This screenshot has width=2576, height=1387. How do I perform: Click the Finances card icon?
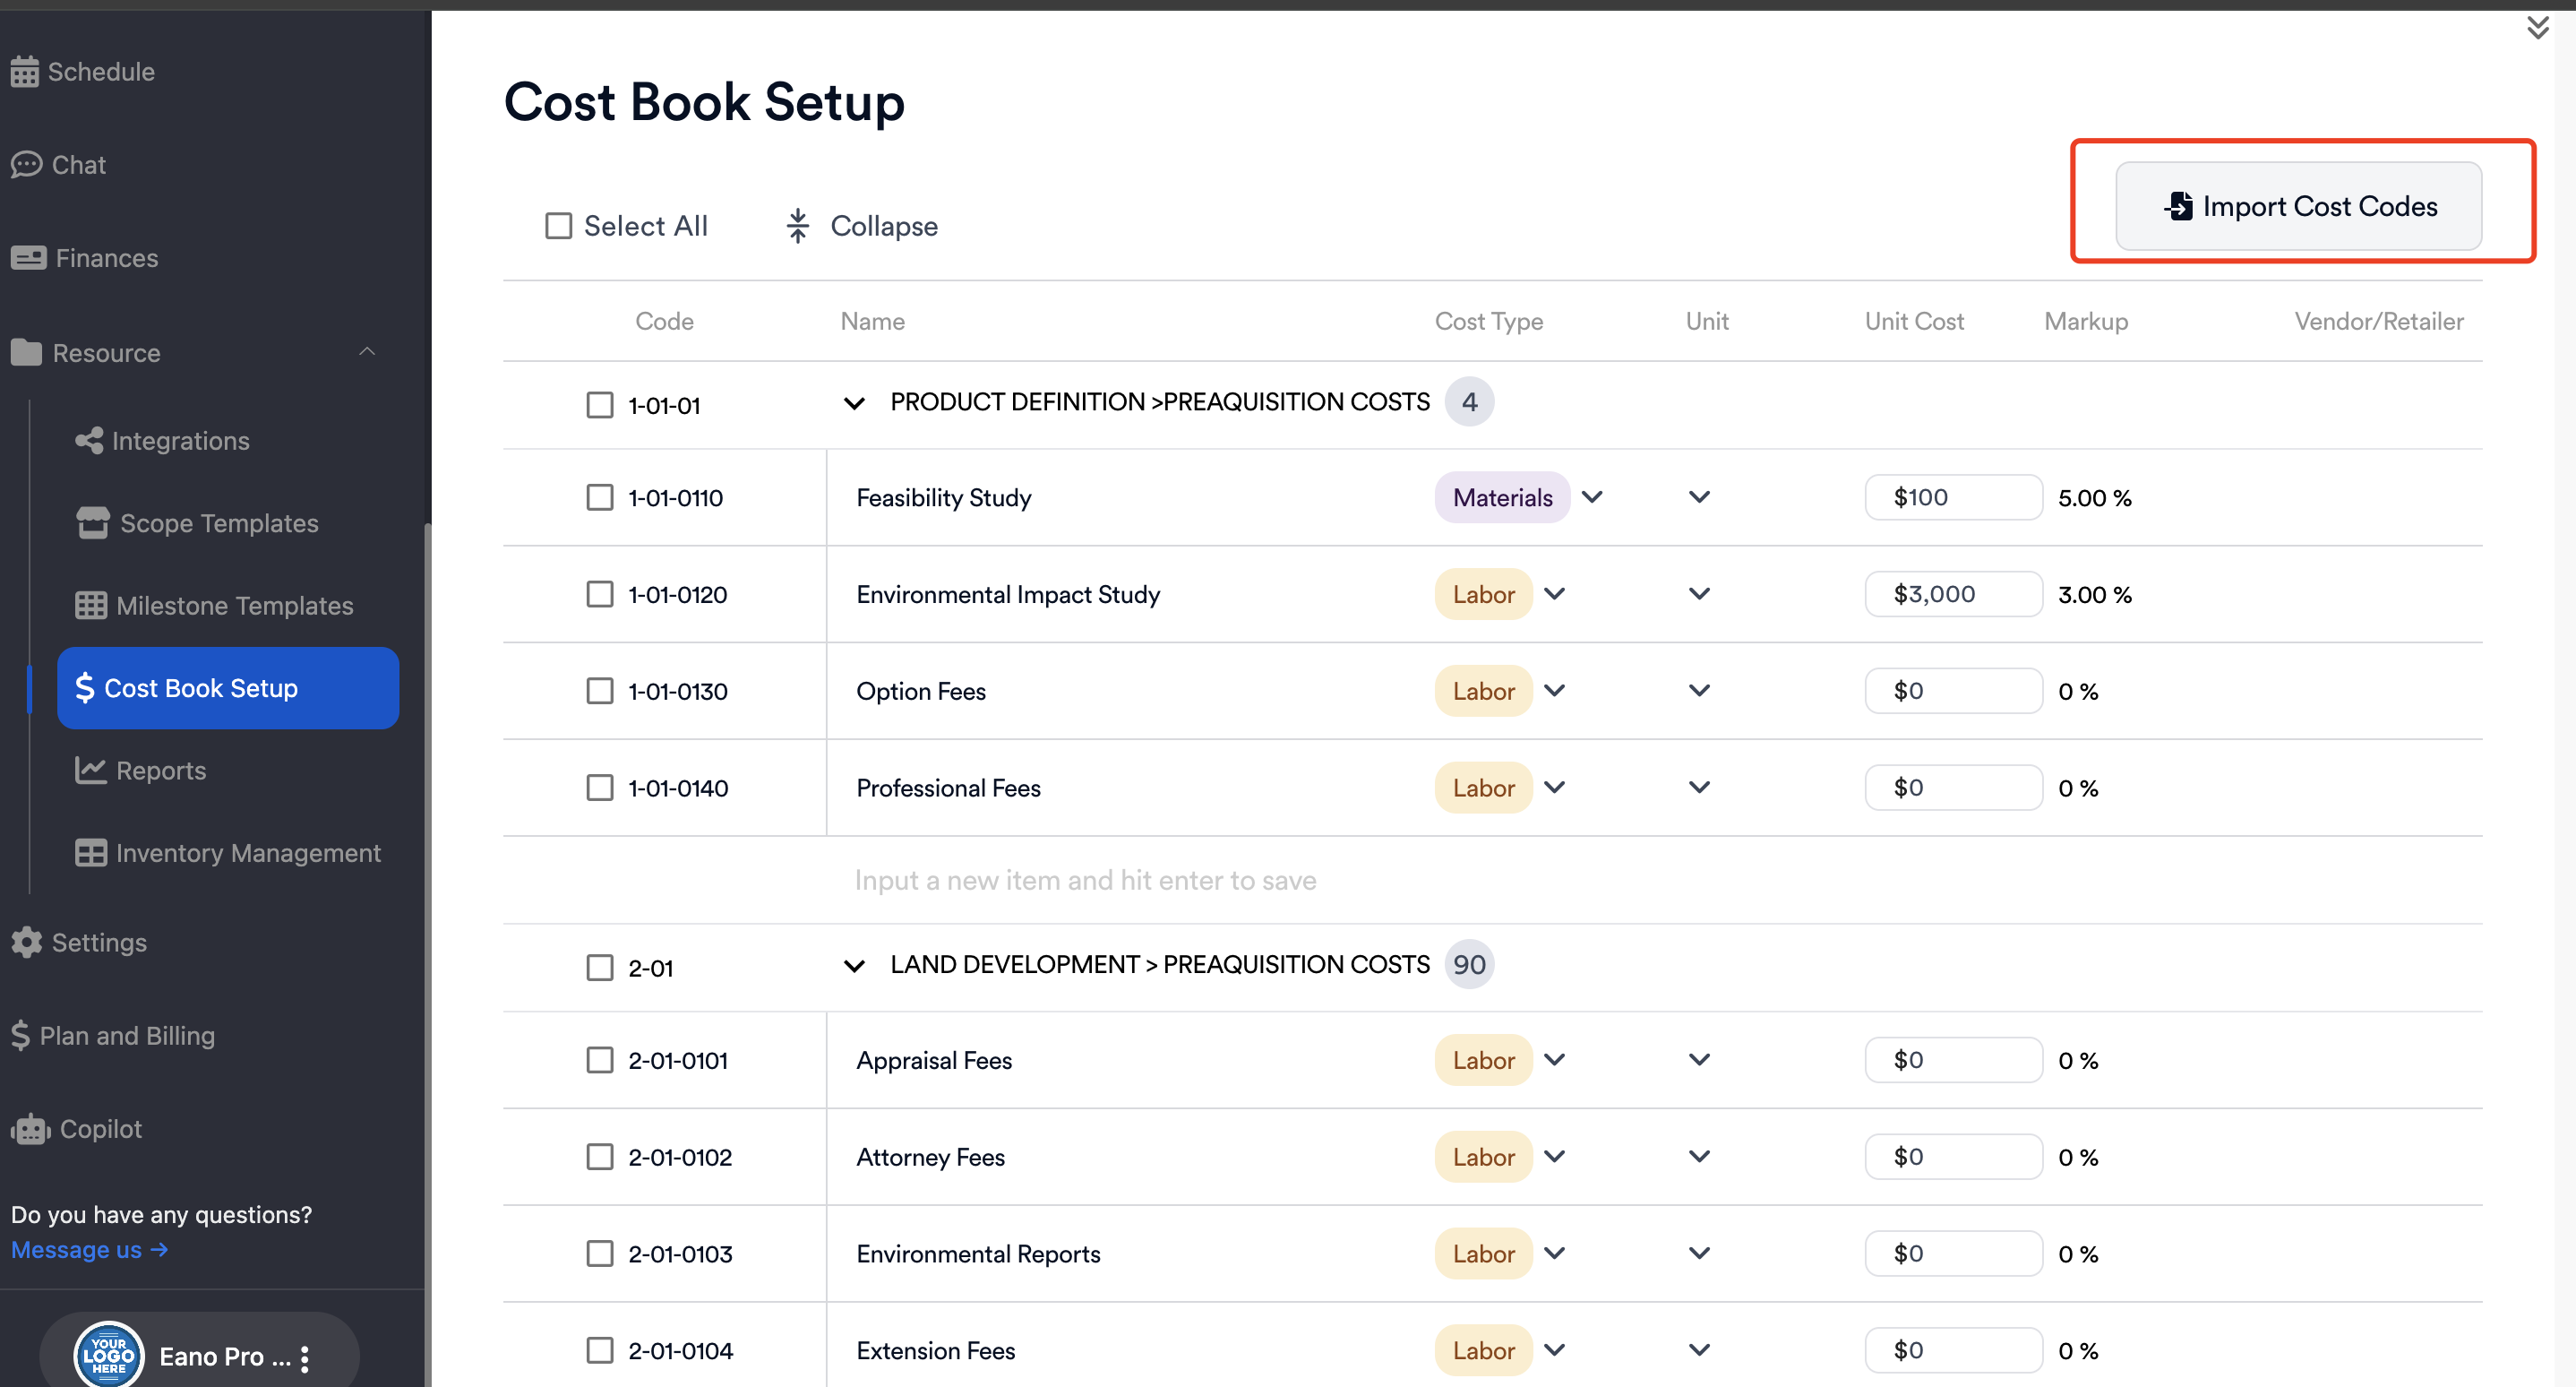click(x=28, y=258)
